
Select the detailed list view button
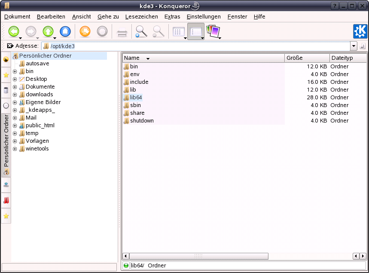click(x=195, y=31)
